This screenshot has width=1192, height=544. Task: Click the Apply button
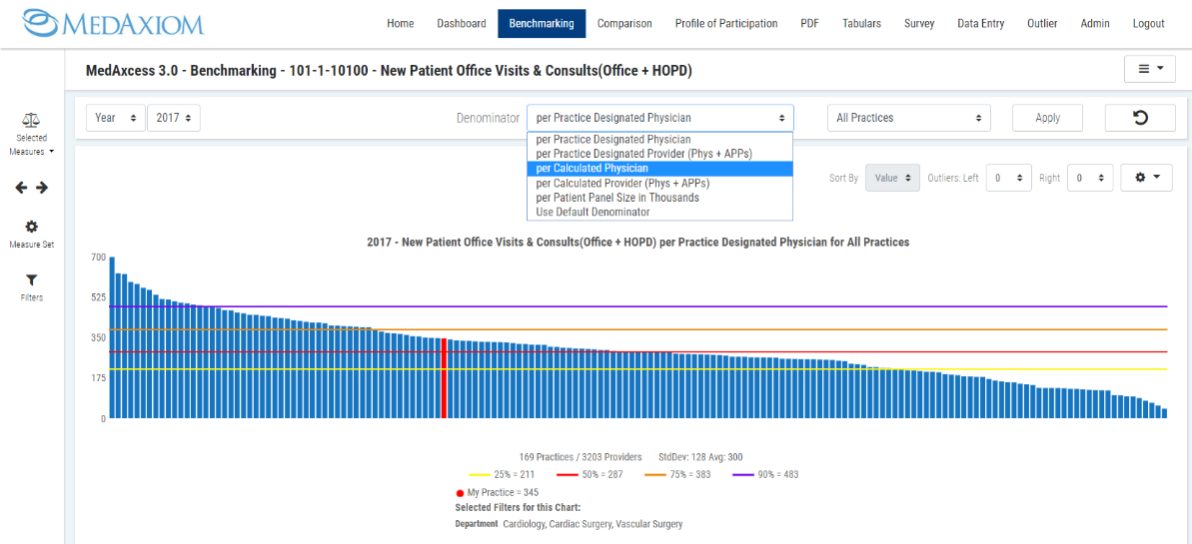click(x=1047, y=118)
